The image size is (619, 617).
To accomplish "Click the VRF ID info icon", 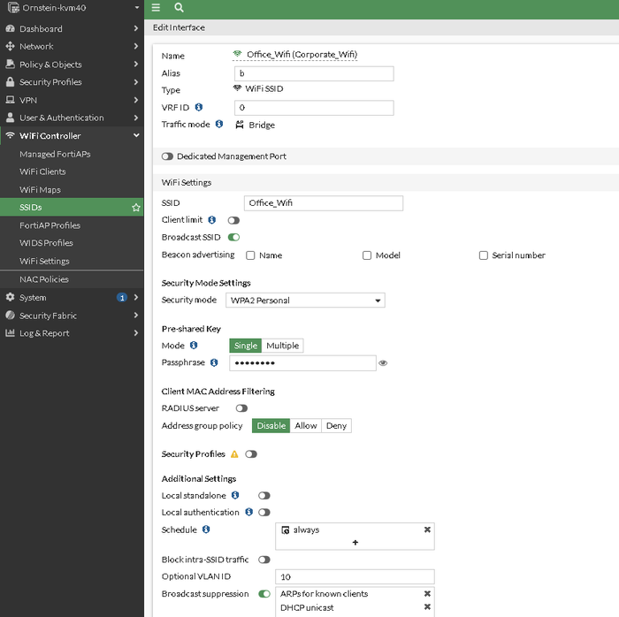I will (199, 107).
